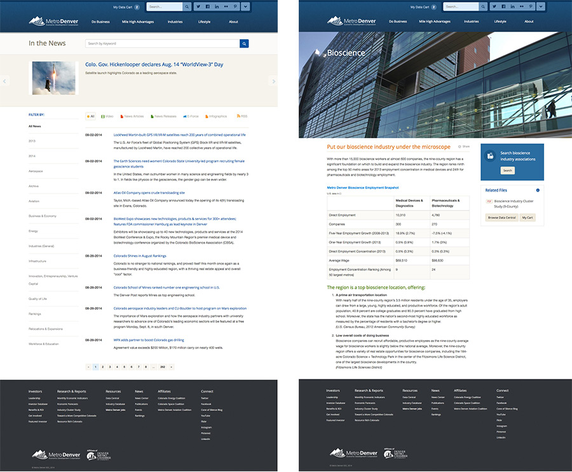The width and height of the screenshot is (572, 472).
Task: Click Denver Metro Chamber logo in Bioscience footer
Action: pyautogui.click(x=396, y=454)
